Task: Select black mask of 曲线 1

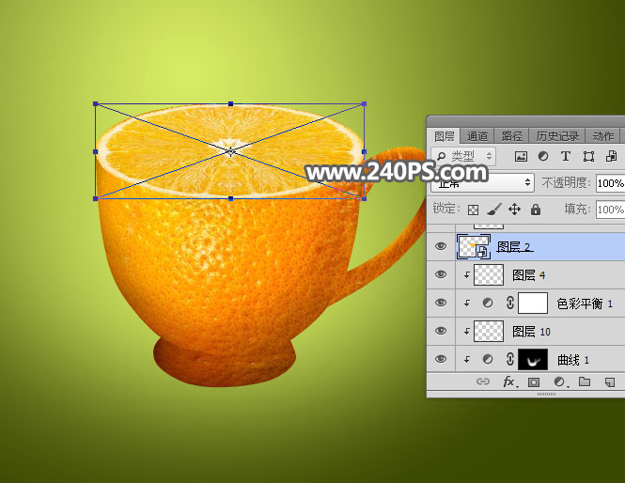Action: click(533, 359)
